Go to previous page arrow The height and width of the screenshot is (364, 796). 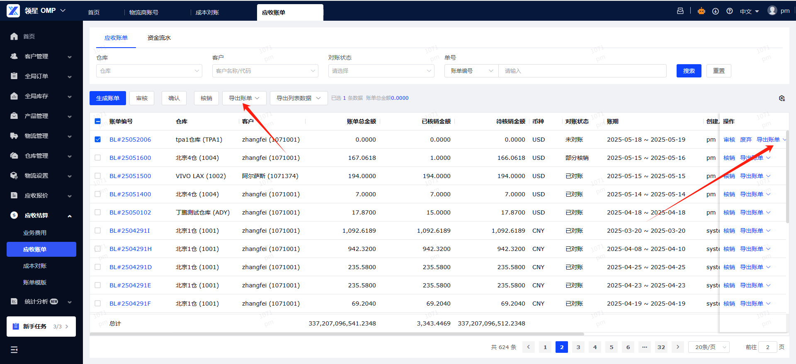coord(529,347)
